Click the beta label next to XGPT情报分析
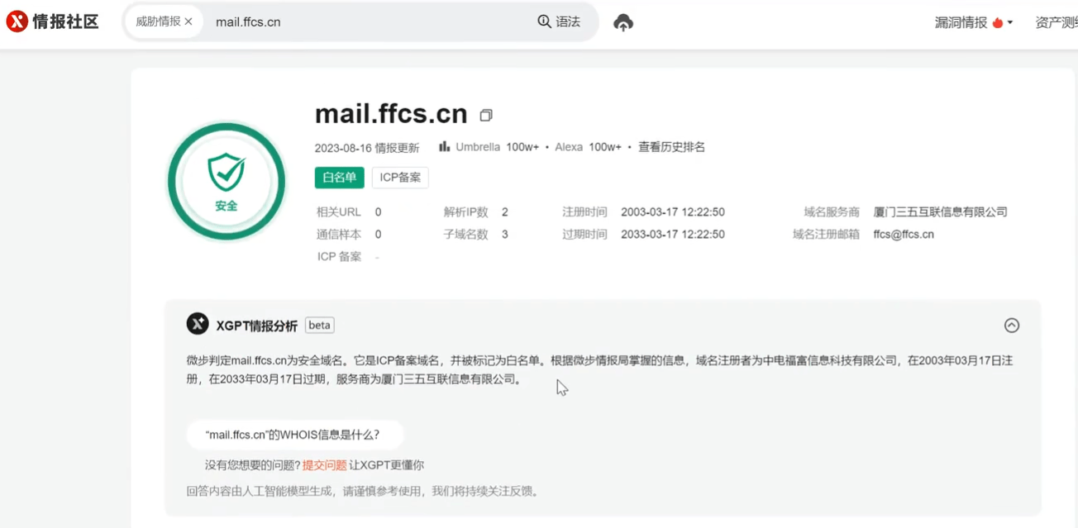The width and height of the screenshot is (1078, 528). pyautogui.click(x=319, y=326)
